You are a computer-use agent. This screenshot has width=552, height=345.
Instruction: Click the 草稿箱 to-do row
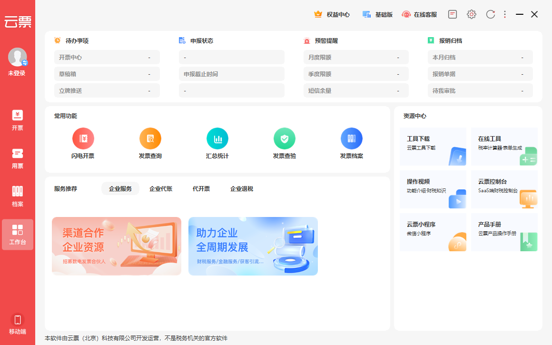tap(107, 74)
